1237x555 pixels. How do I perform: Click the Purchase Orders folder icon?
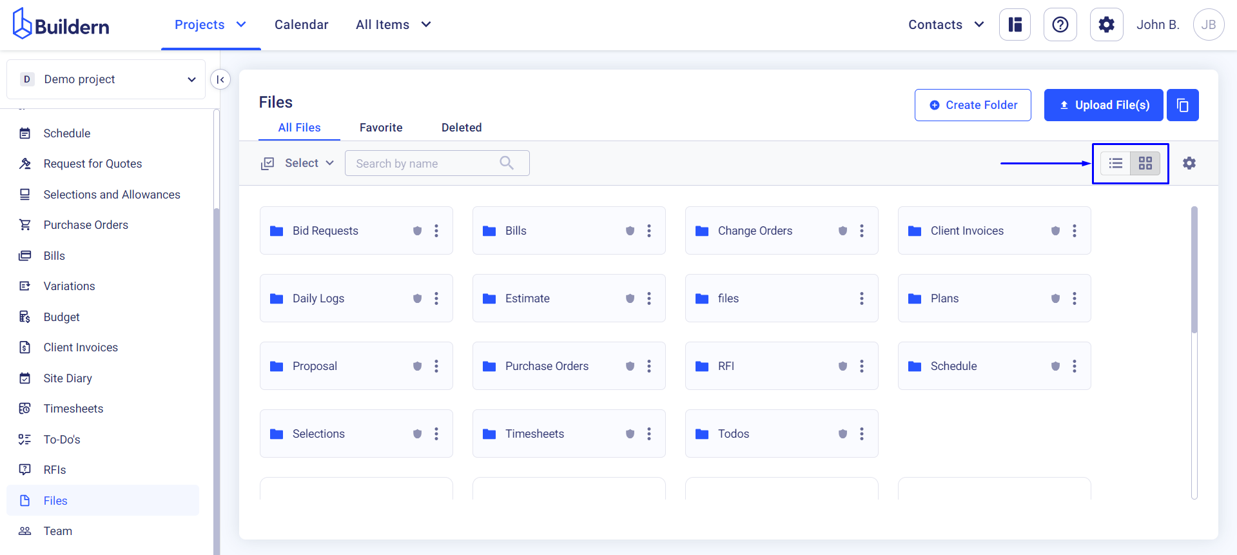pos(489,366)
